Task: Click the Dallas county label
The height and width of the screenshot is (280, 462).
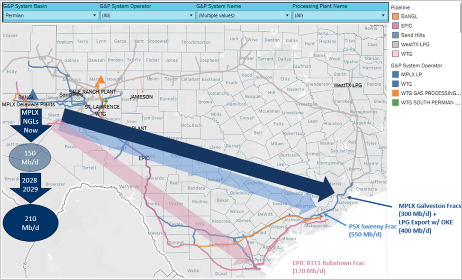Action: click(284, 59)
